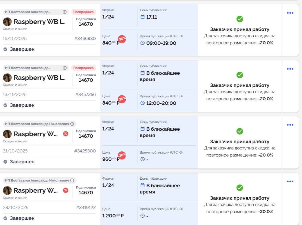Open three-dot menu for order #3466830

coord(290,13)
